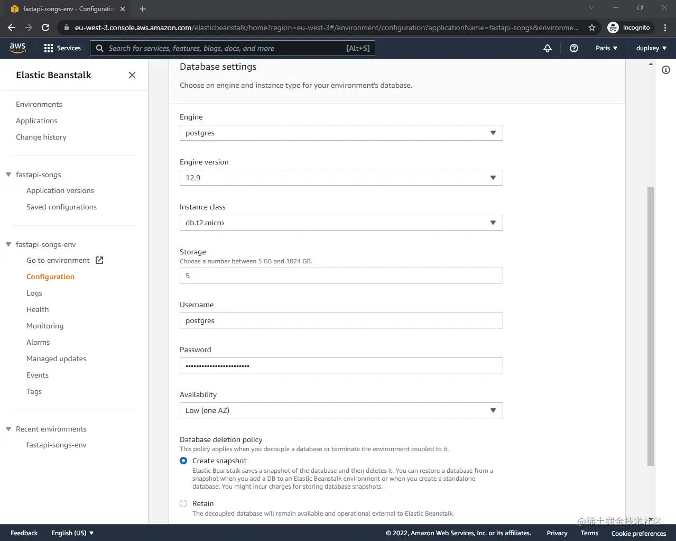Viewport: 676px width, 541px height.
Task: Click the Username input field
Action: click(x=341, y=320)
